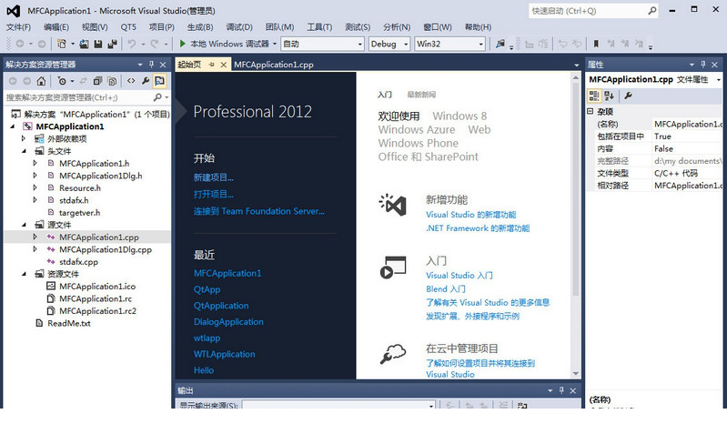Toggle Show All Files icon in Solution Explorer
727x424 pixels.
[x=112, y=81]
